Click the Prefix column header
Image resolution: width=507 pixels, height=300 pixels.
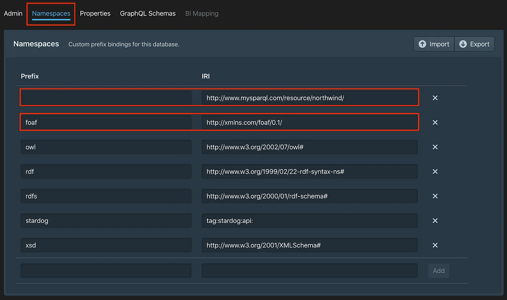coord(30,76)
